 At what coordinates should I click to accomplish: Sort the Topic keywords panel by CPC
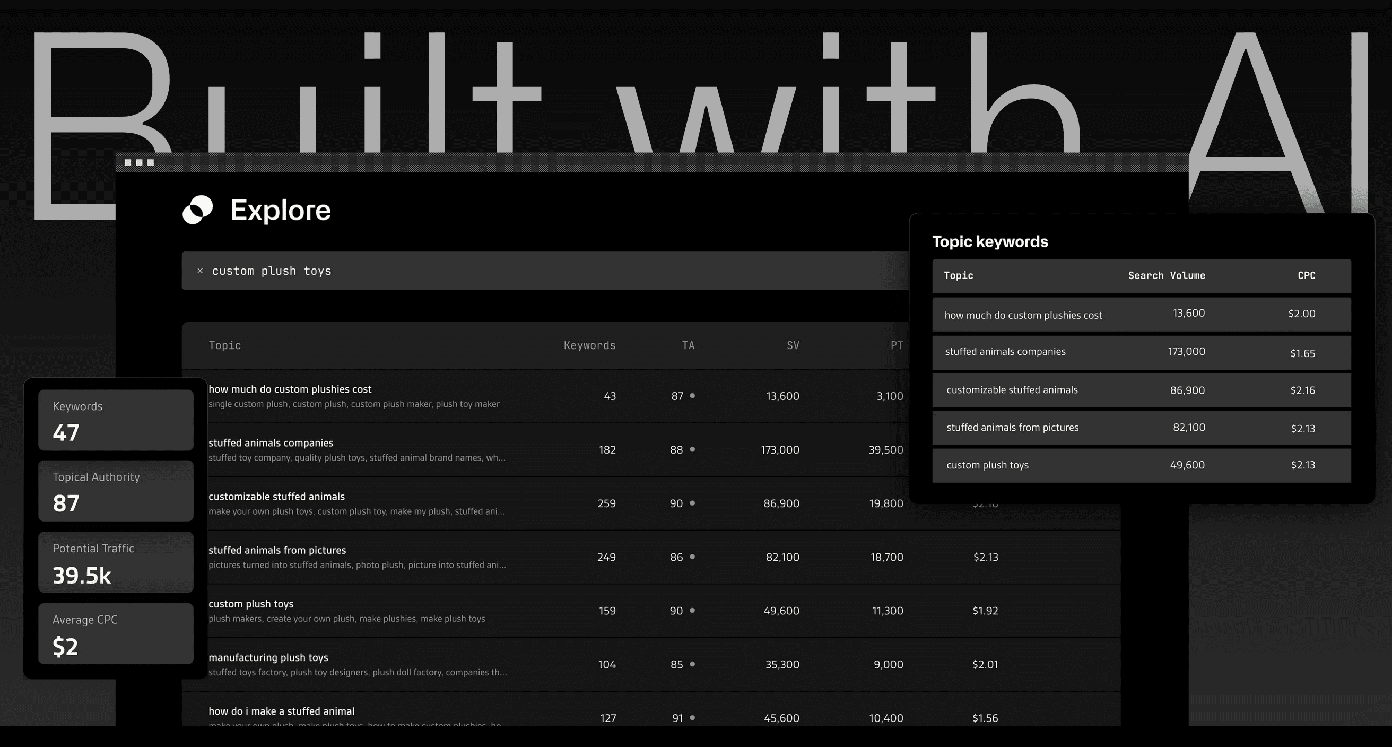coord(1307,275)
